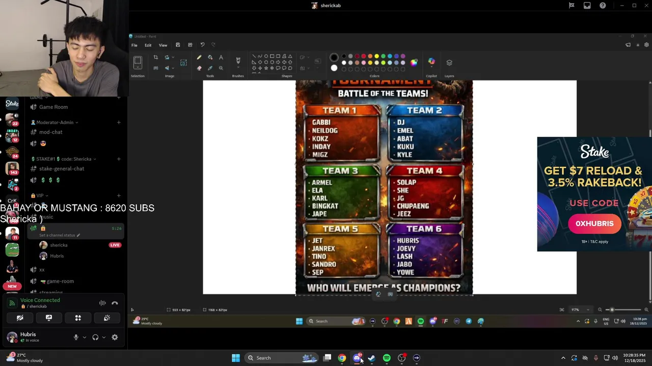Click Set a channel status in Discord
652x366 pixels.
point(60,235)
